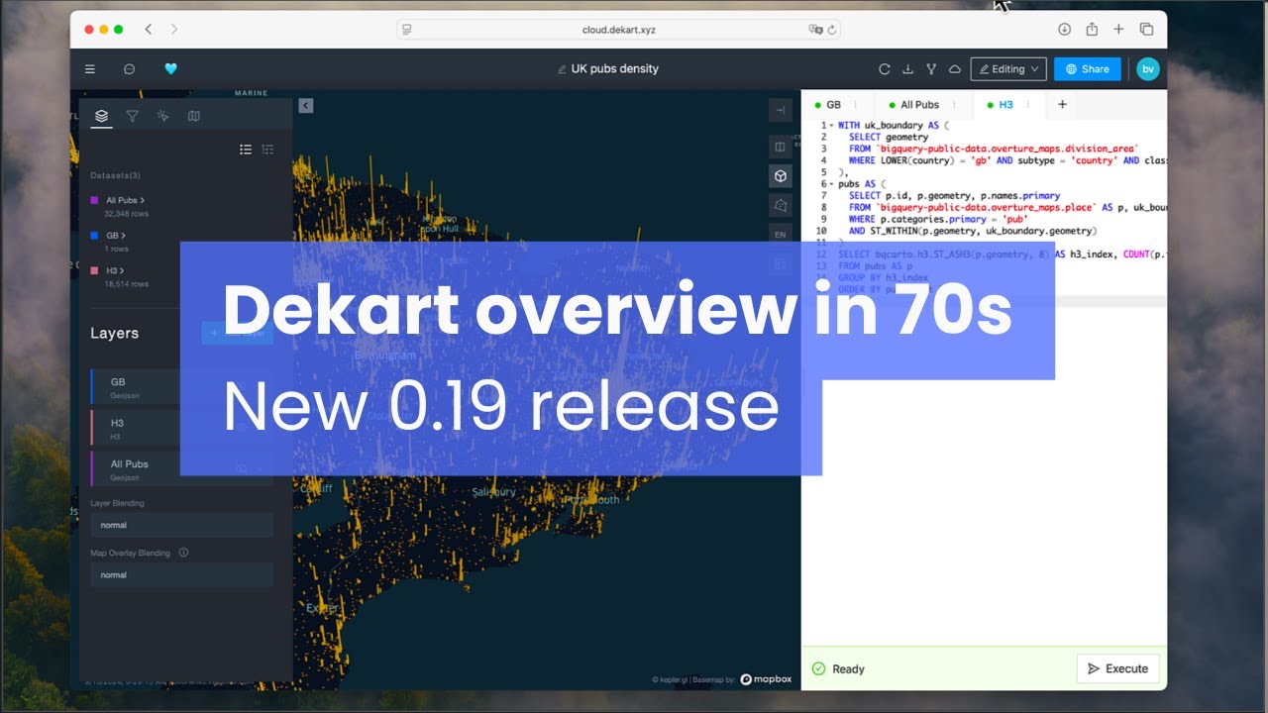1268x713 pixels.
Task: Switch to the All Pubs query tab
Action: (919, 104)
